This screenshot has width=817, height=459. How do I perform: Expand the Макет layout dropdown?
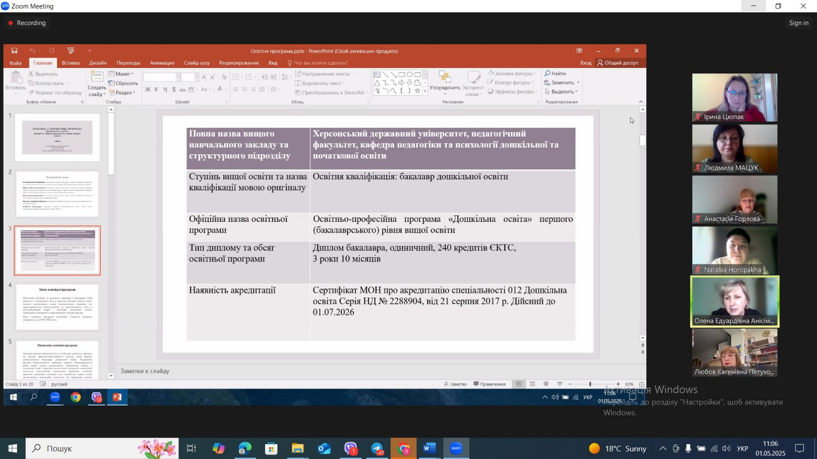coord(122,74)
